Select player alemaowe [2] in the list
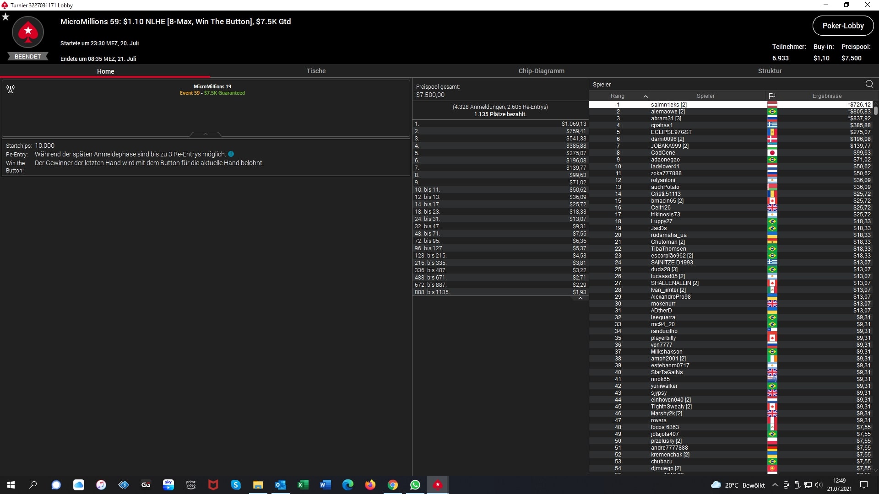The width and height of the screenshot is (879, 494). (x=731, y=112)
